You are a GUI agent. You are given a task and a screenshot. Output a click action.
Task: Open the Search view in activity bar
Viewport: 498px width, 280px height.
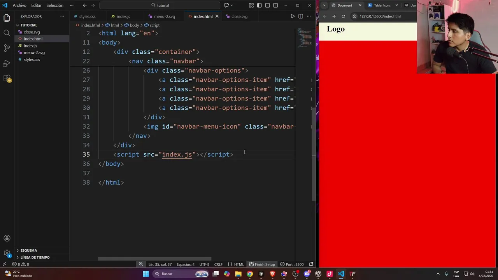[x=7, y=33]
